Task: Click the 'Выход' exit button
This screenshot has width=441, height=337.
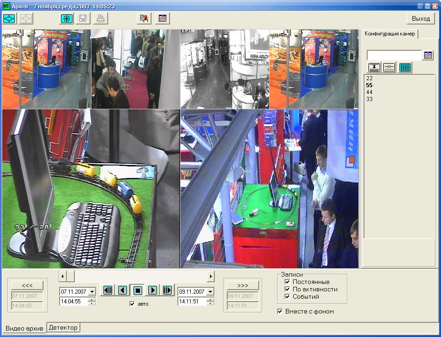Action: click(421, 18)
